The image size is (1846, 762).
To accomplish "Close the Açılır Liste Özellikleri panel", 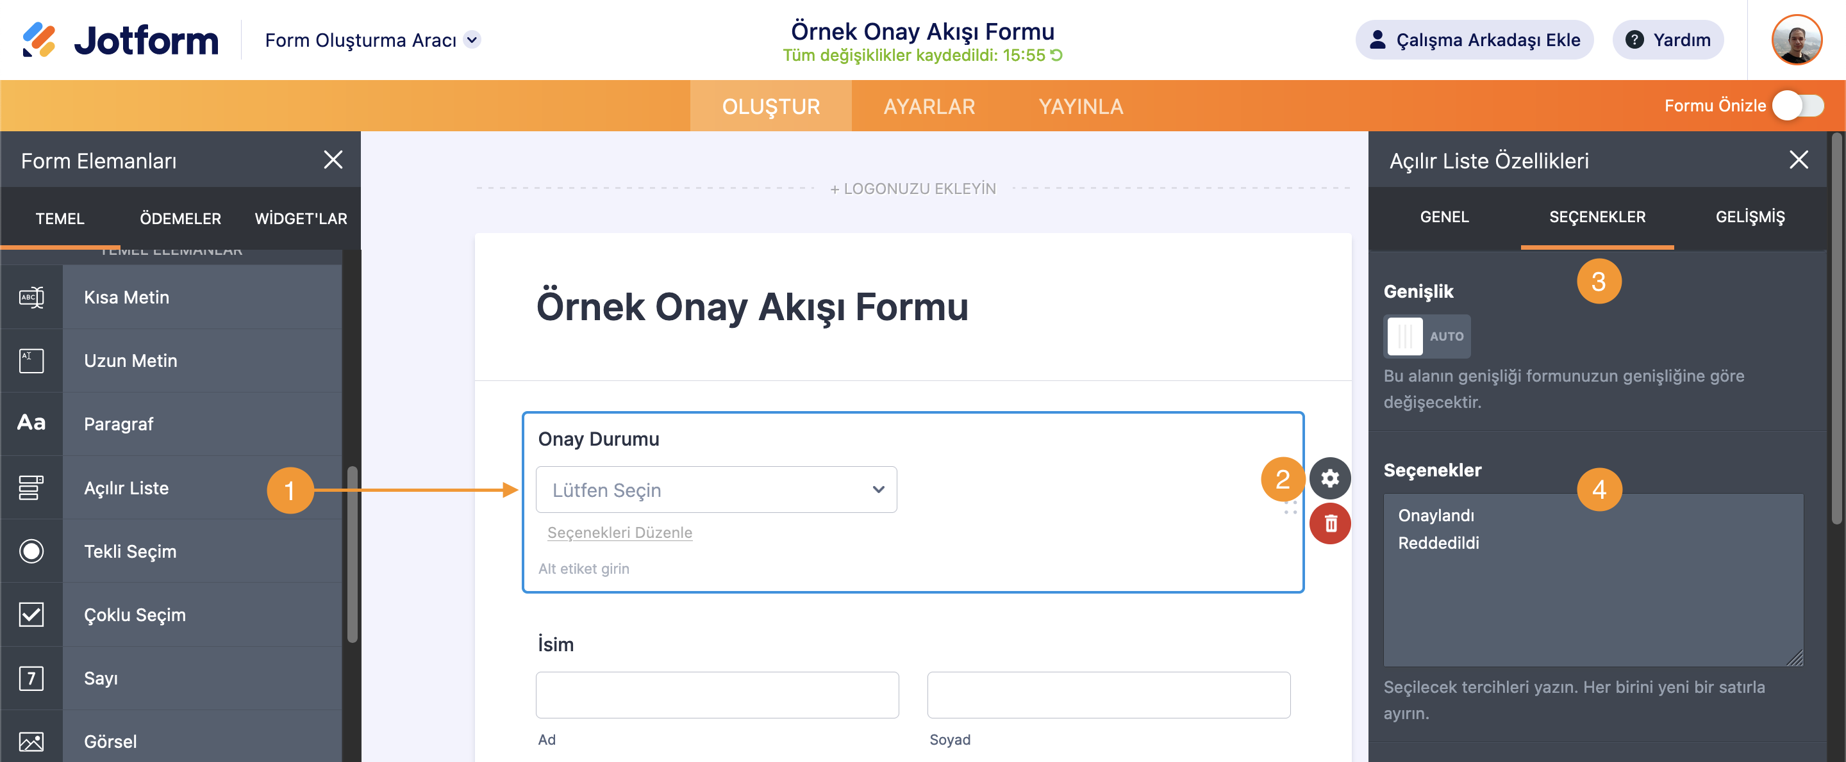I will [x=1798, y=159].
